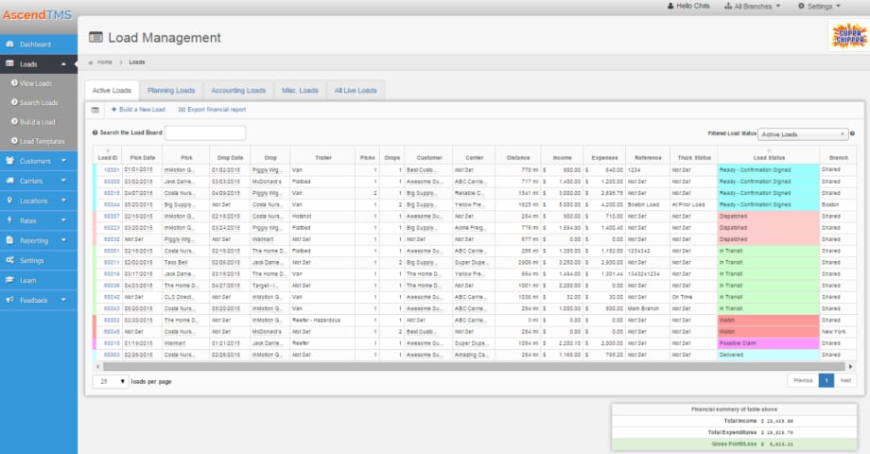Expand the Carriers sidebar arrow
Screen dimensions: 870x454
point(63,181)
